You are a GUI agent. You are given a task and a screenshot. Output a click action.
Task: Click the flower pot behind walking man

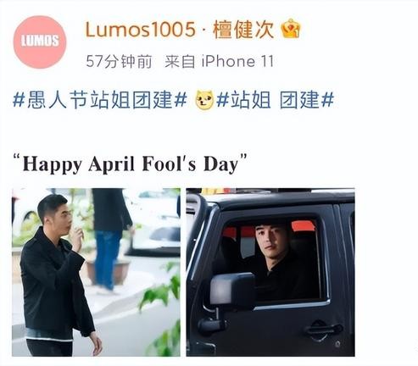[108, 271]
